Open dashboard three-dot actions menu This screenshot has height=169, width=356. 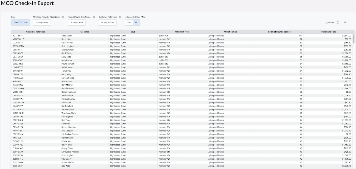click(352, 23)
